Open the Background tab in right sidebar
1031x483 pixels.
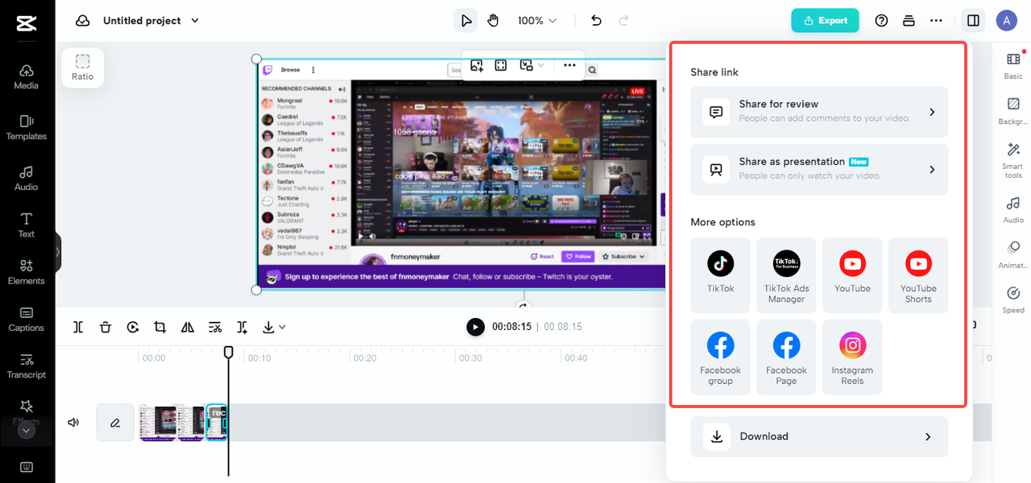(x=1013, y=112)
